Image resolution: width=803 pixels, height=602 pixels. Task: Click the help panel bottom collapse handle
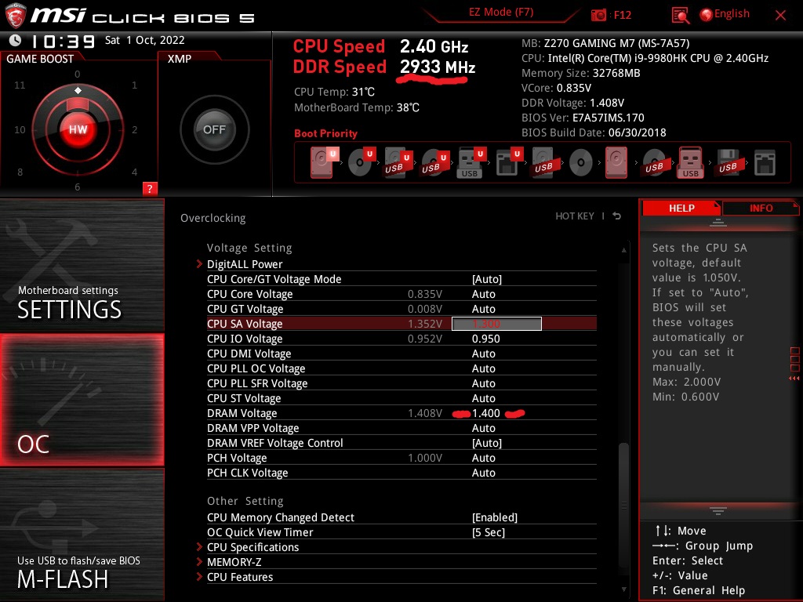[718, 510]
